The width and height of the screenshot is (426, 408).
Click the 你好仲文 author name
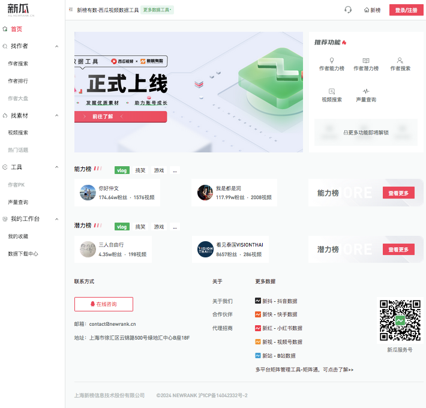(109, 188)
